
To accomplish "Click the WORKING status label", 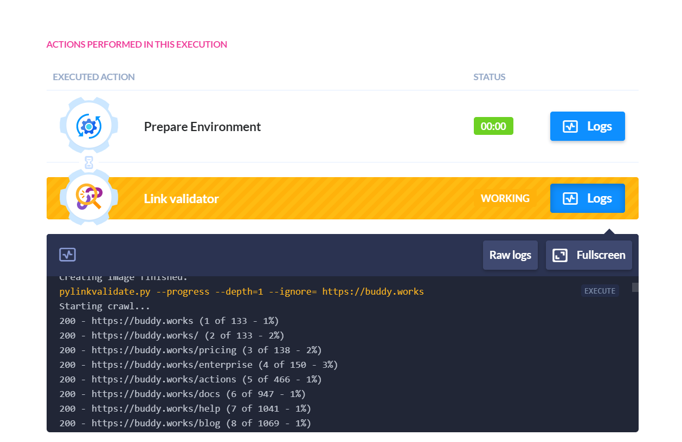I will point(505,199).
